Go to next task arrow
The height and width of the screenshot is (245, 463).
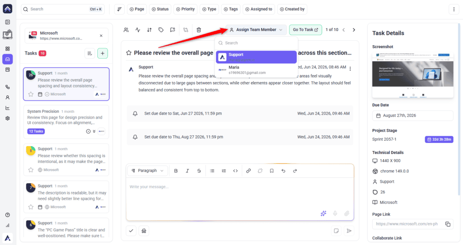(354, 30)
